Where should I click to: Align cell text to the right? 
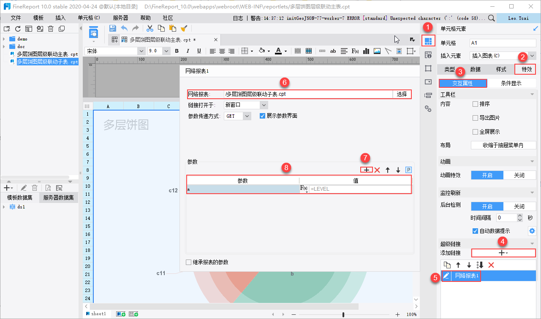point(231,51)
